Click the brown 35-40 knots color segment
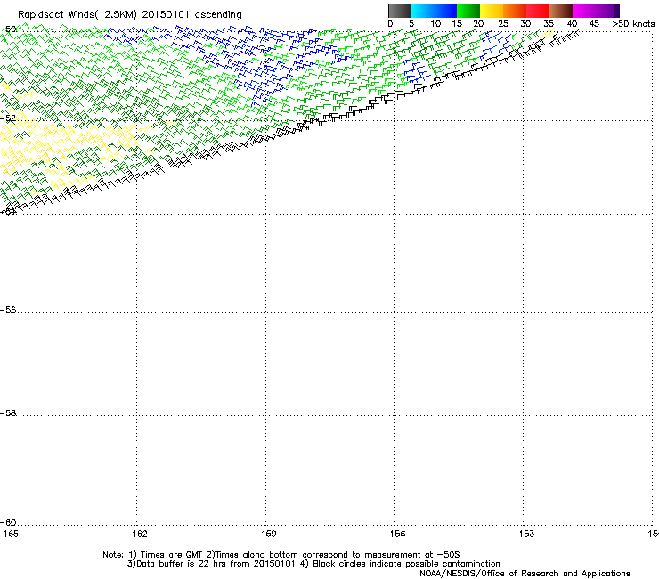659x579 pixels. pos(561,11)
